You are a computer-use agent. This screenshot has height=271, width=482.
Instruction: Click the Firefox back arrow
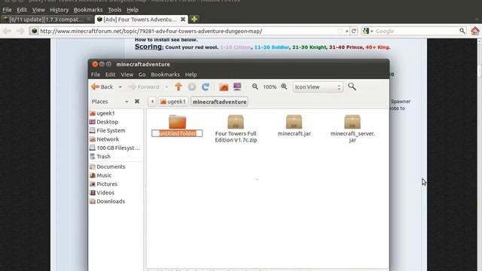pyautogui.click(x=7, y=32)
